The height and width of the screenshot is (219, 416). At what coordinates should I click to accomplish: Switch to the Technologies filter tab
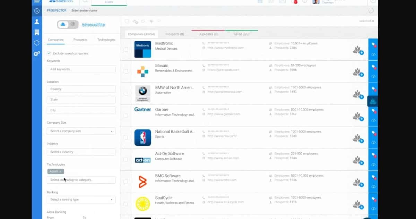106,40
